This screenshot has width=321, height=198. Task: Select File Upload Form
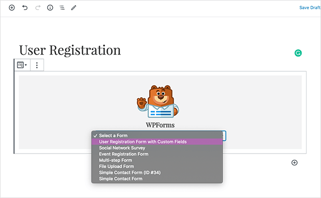click(157, 166)
